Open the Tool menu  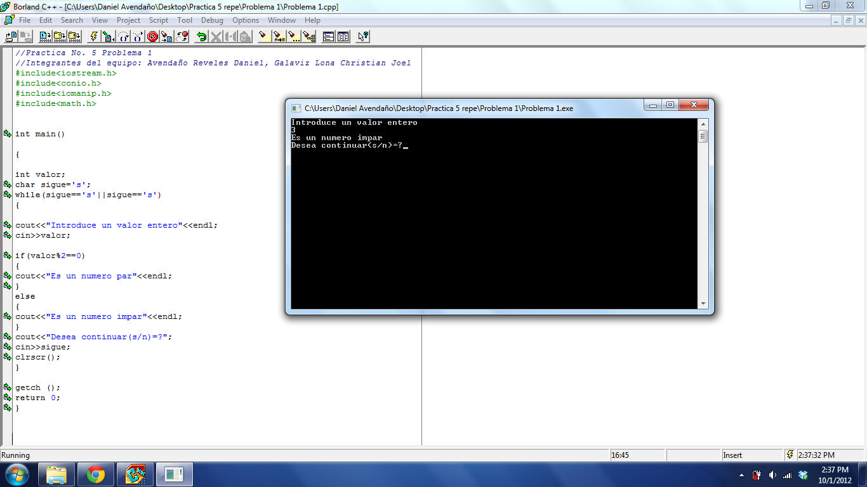pos(185,20)
